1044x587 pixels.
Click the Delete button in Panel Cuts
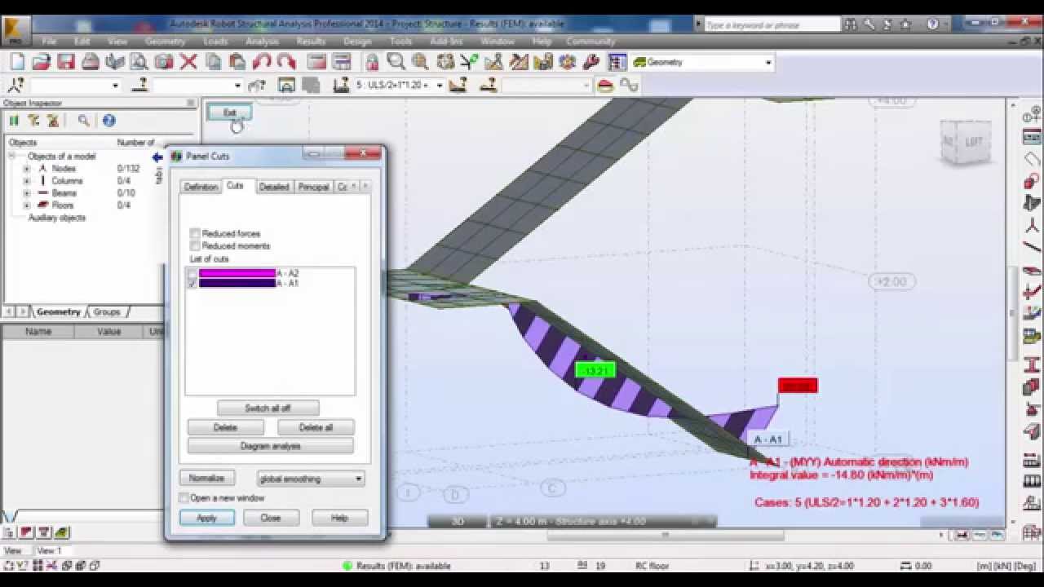(225, 427)
